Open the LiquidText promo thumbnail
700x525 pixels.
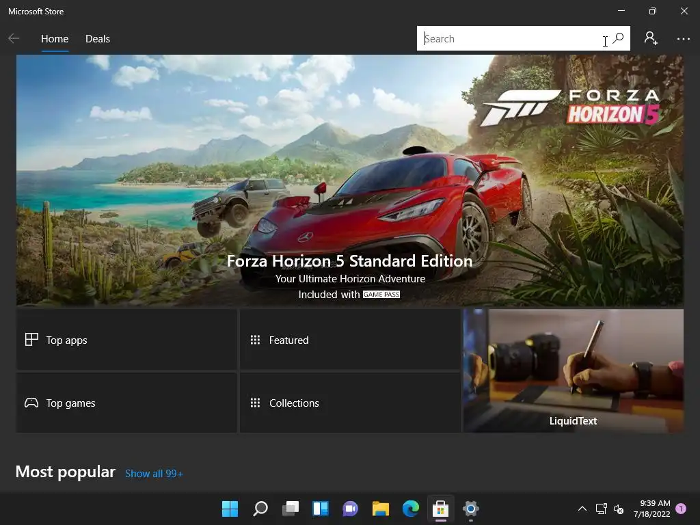(574, 371)
